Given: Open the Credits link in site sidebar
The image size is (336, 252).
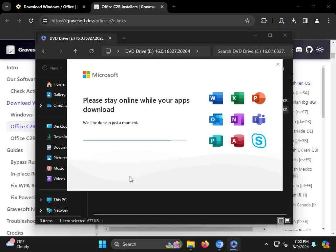Looking at the screenshot, I should coord(15,233).
